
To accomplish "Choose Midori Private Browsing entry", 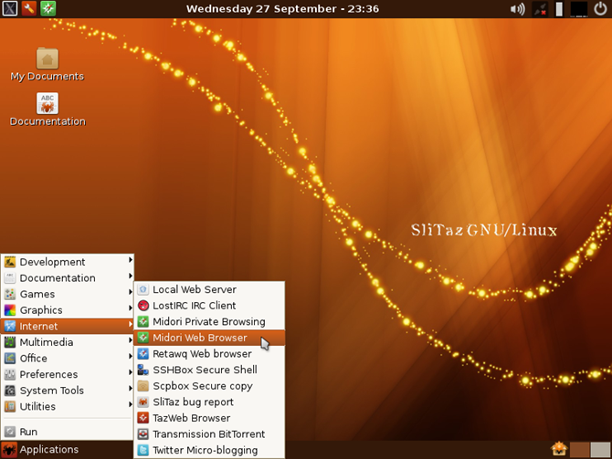I will tap(209, 322).
